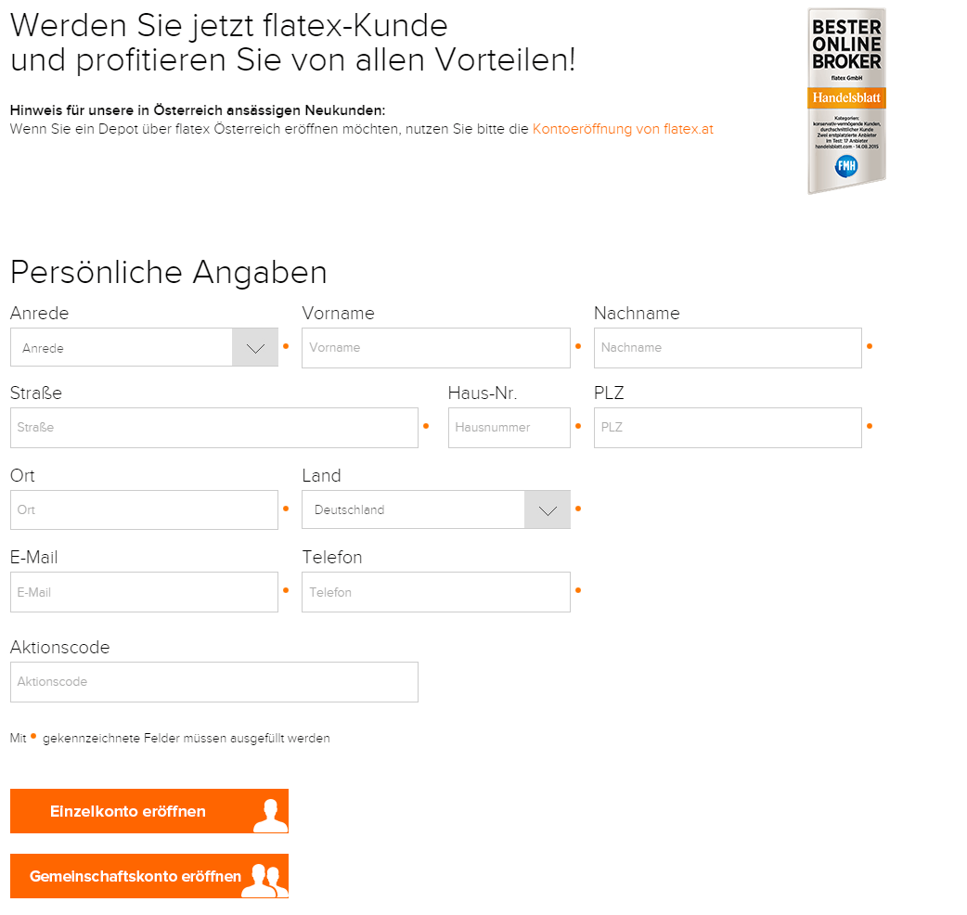Image resolution: width=967 pixels, height=915 pixels.
Task: Click the Aktionscode label above the field
Action: point(59,648)
